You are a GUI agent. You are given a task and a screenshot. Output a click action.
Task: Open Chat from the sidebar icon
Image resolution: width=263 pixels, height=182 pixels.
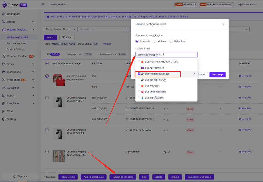point(4,111)
